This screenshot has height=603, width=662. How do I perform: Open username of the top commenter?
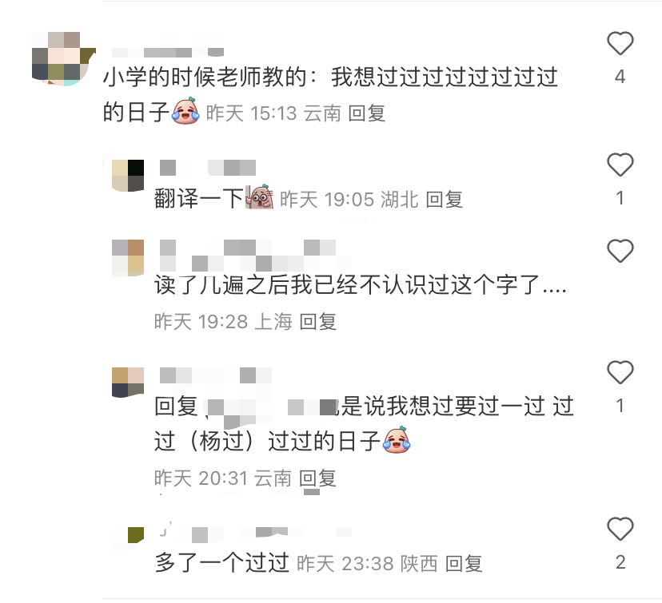168,52
